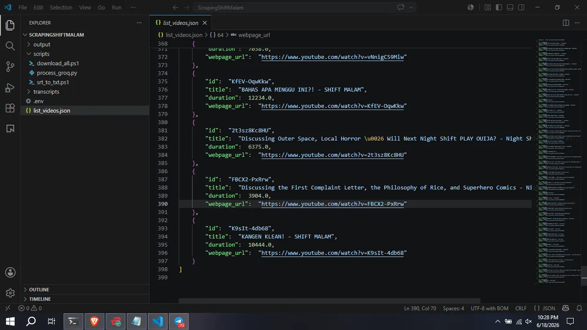Open the Manage gear icon
The height and width of the screenshot is (330, 587).
pyautogui.click(x=10, y=293)
